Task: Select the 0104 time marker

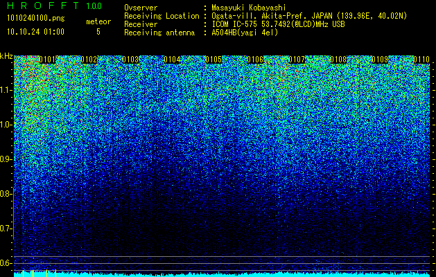Action: pos(172,60)
